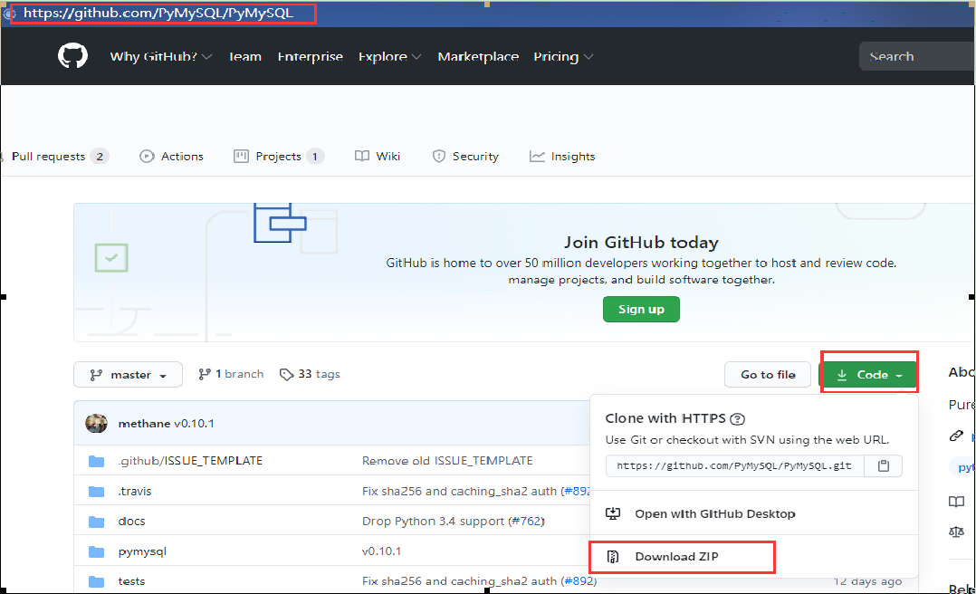Click the folder icon beside pymysql
The image size is (976, 594).
[97, 551]
